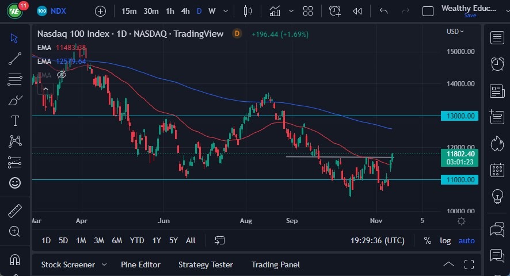Screen dimensions: 510x276
Task: Expand the USD currency dropdown
Action: 456,32
